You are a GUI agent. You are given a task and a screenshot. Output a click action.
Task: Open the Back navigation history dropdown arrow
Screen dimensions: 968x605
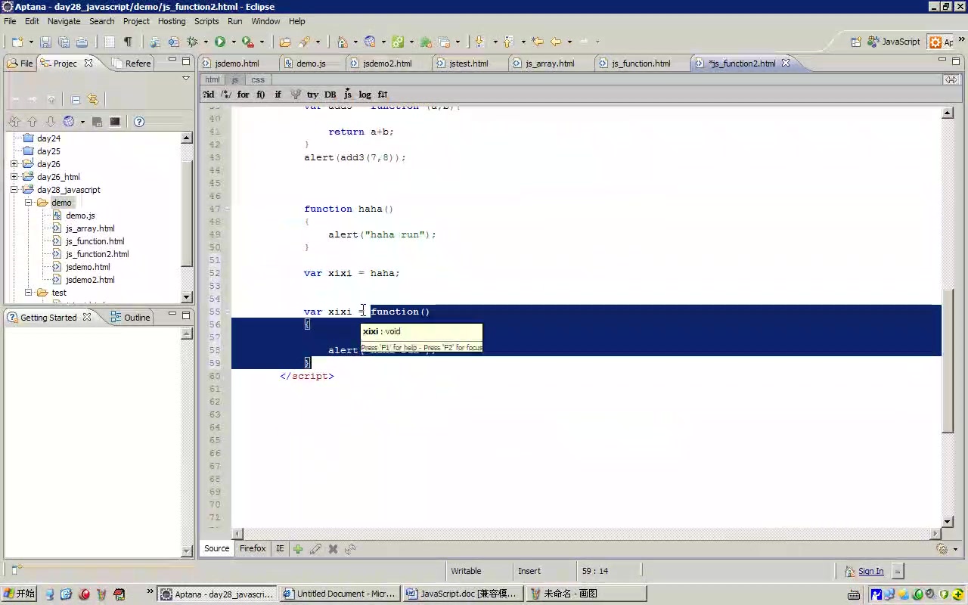(569, 42)
